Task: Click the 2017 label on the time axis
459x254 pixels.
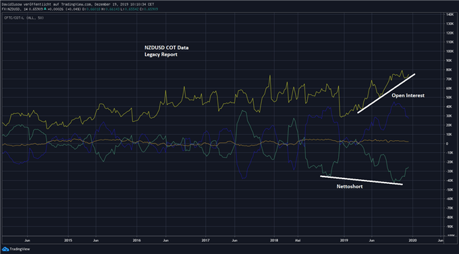Action: click(205, 241)
